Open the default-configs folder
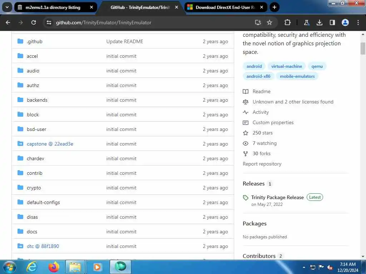The width and height of the screenshot is (366, 274). click(43, 203)
